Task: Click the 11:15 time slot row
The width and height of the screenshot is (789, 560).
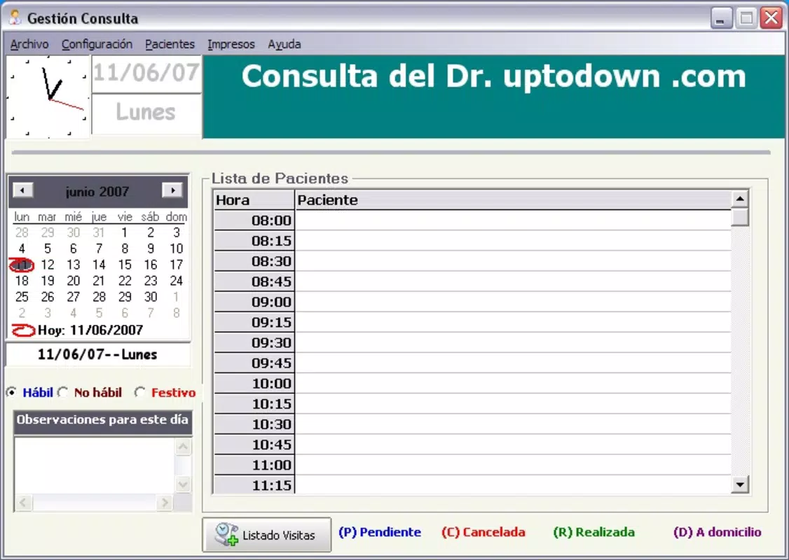Action: (x=472, y=484)
